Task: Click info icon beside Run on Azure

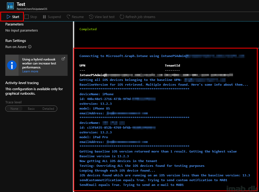Action: (30, 47)
